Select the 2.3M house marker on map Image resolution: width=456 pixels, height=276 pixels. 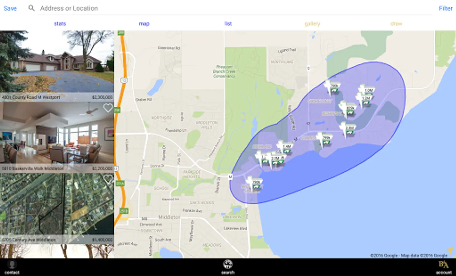coord(348,129)
